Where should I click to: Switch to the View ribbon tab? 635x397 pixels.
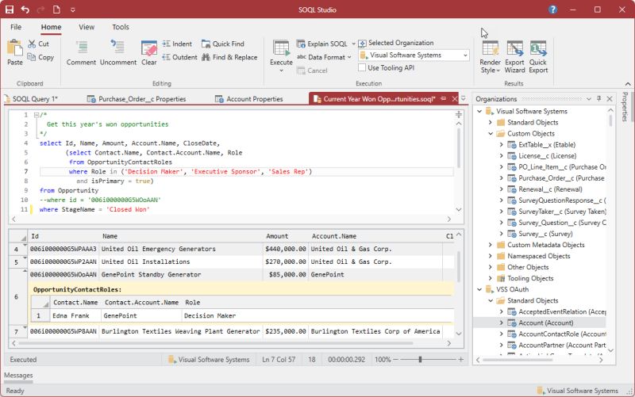pyautogui.click(x=87, y=27)
